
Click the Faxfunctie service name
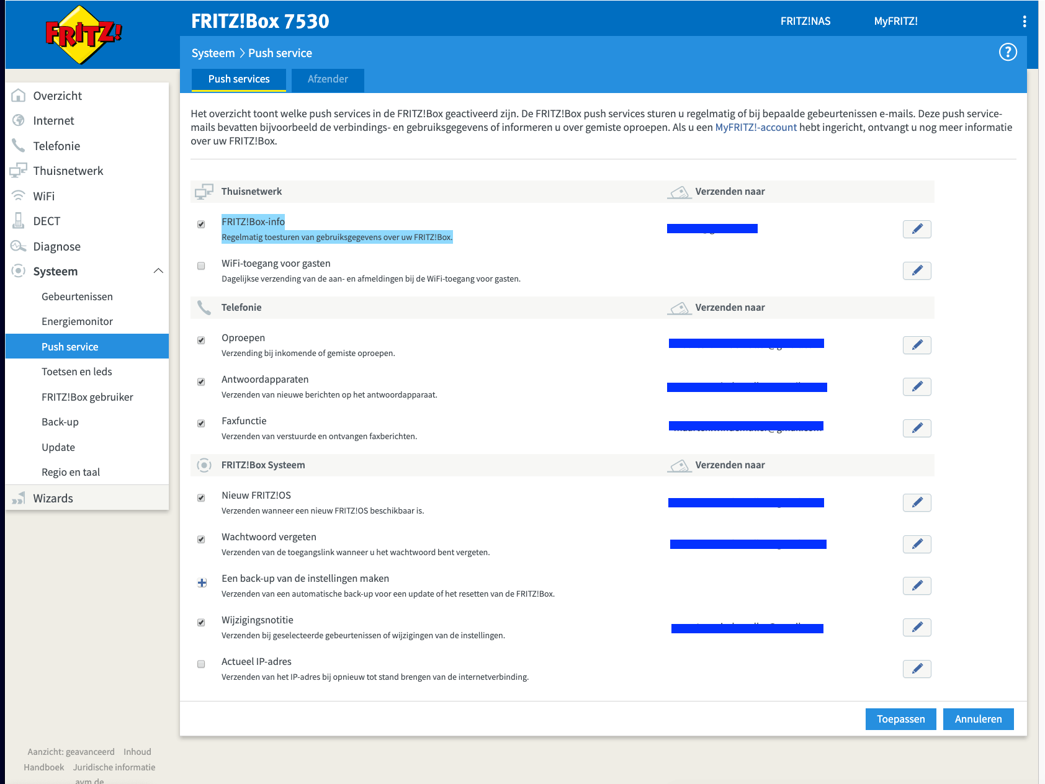point(244,421)
